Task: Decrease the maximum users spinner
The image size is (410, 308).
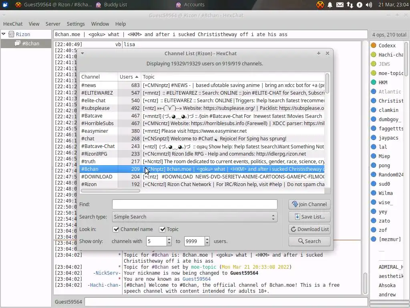Action: click(x=207, y=243)
